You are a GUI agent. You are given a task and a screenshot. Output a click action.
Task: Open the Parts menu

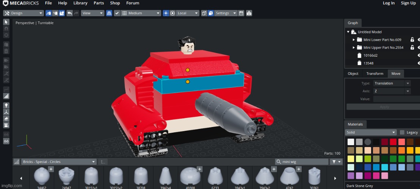click(99, 3)
